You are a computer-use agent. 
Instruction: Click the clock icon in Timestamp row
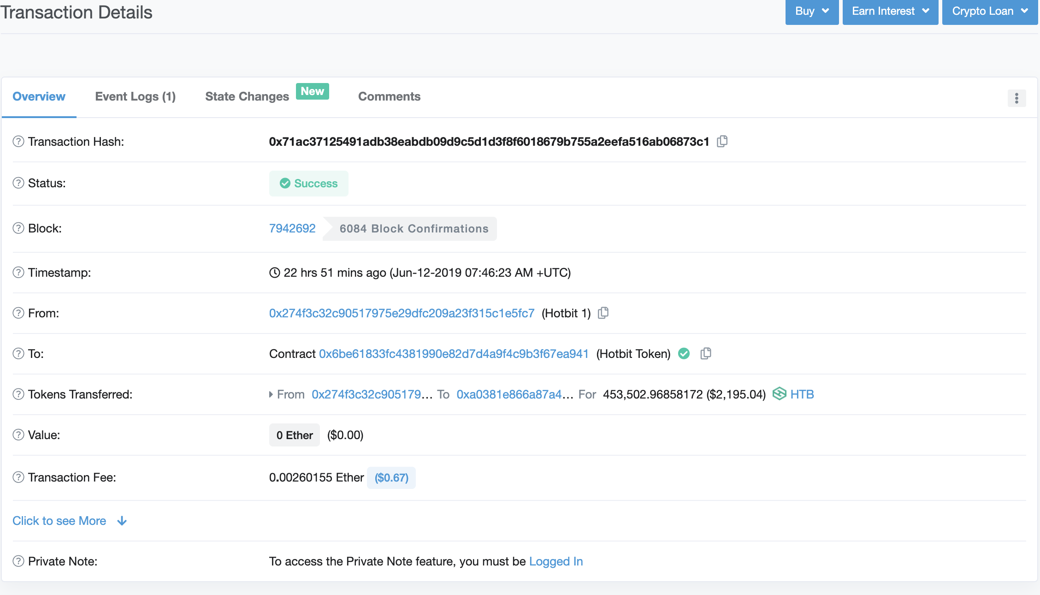click(274, 273)
